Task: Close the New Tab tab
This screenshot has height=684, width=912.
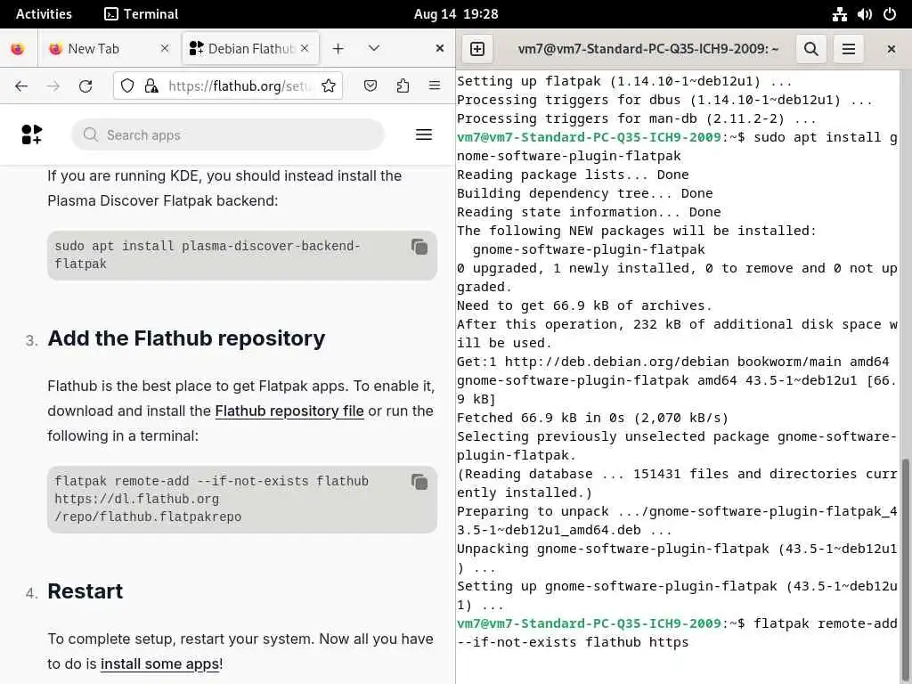Action: [x=165, y=48]
